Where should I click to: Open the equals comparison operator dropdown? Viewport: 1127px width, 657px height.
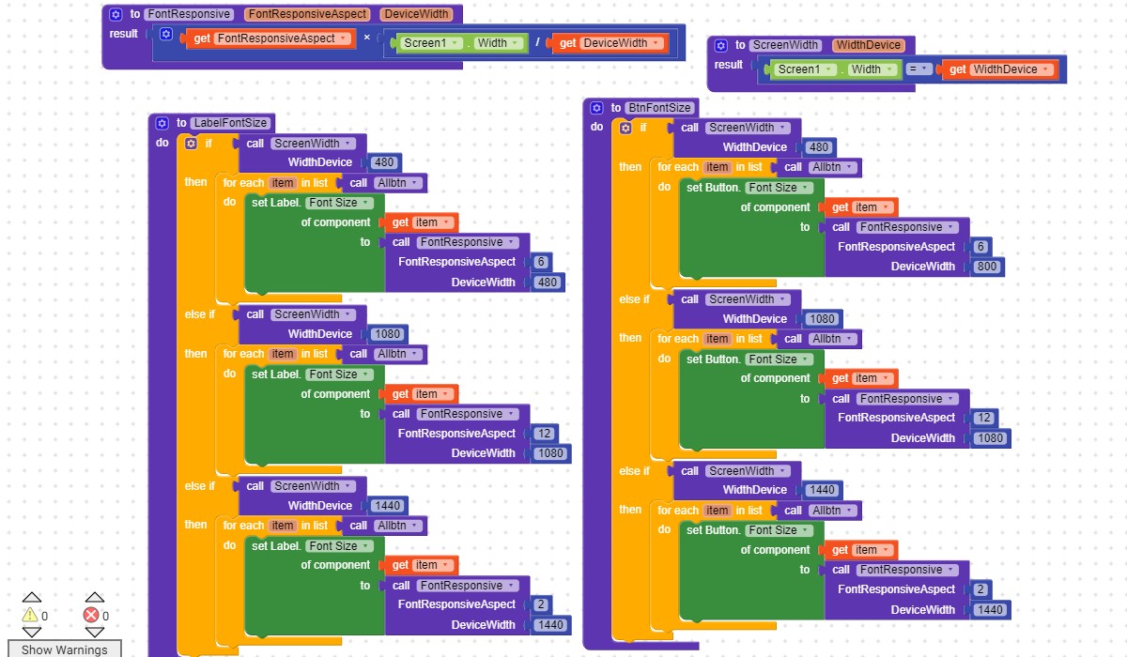click(x=920, y=69)
